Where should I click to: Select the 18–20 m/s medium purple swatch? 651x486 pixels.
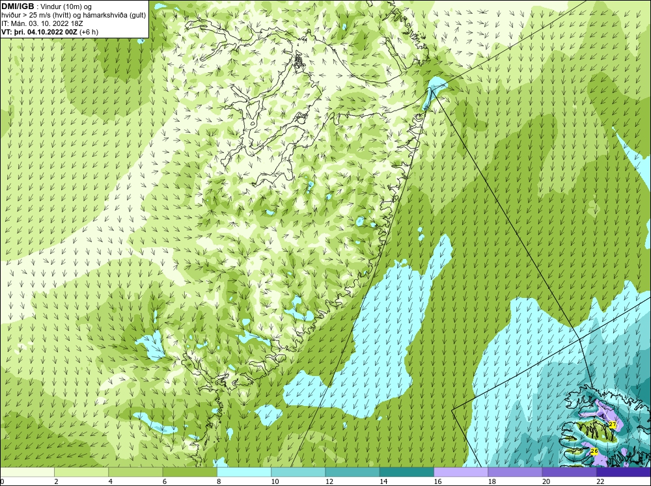click(515, 472)
